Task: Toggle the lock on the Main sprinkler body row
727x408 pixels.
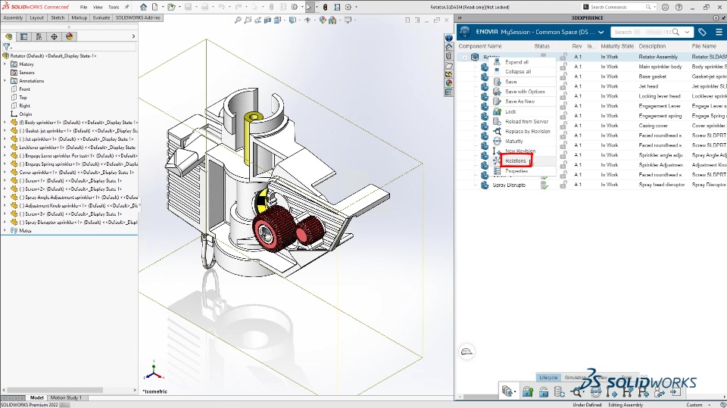Action: coord(563,67)
